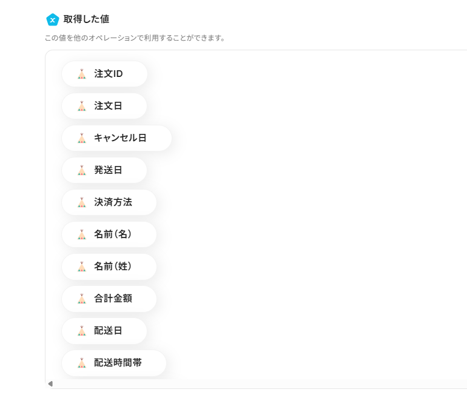Choose the キャンセル日 value chip
The width and height of the screenshot is (467, 415).
(117, 138)
